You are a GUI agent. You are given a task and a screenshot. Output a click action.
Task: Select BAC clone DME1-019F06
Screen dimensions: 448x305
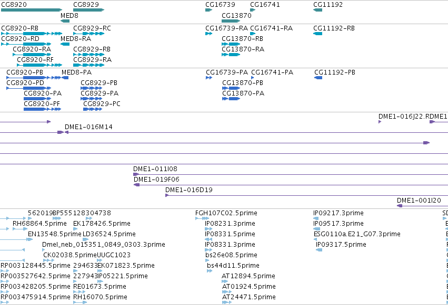tap(156, 180)
